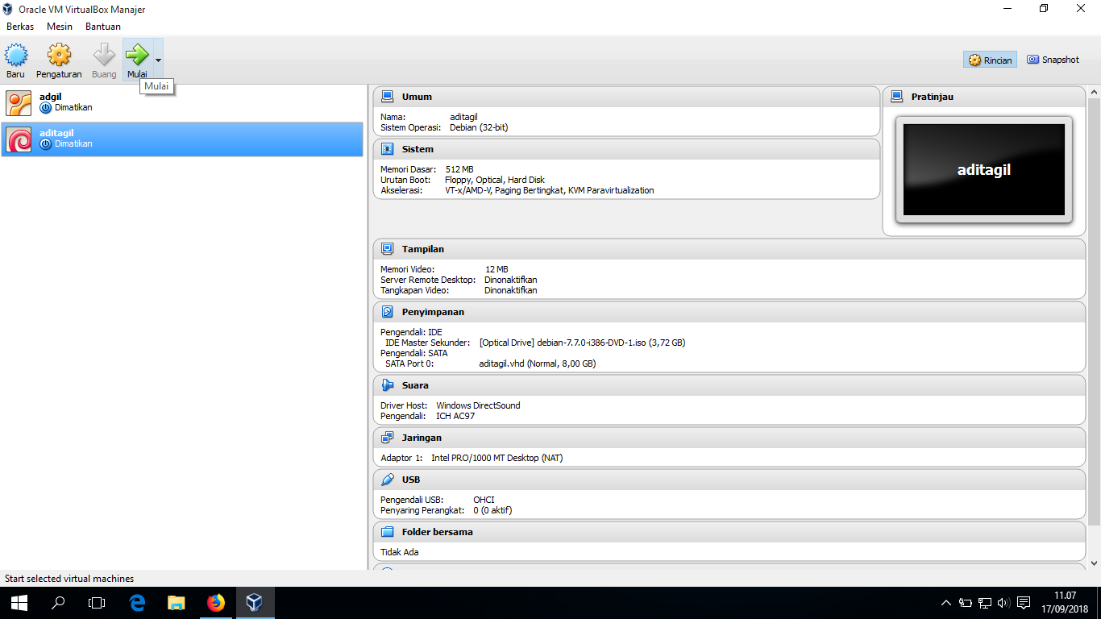Screen dimensions: 1101x619
Task: Click the Rincian button
Action: tap(989, 59)
